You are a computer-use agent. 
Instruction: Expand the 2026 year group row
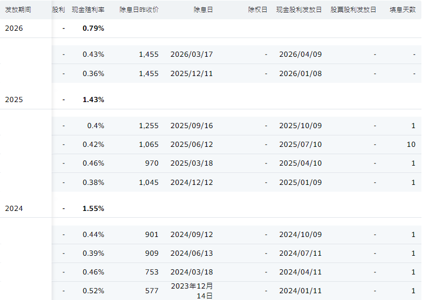coord(14,28)
